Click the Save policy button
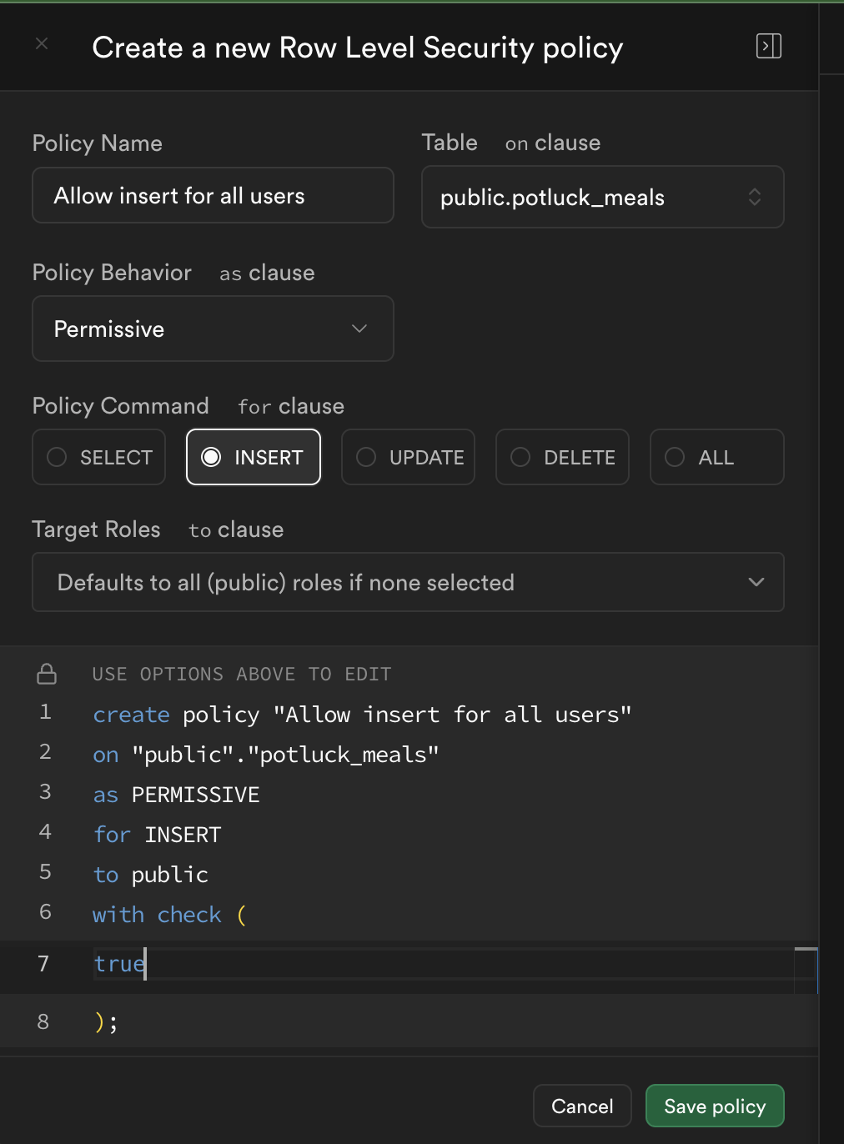This screenshot has height=1144, width=844. tap(714, 1106)
